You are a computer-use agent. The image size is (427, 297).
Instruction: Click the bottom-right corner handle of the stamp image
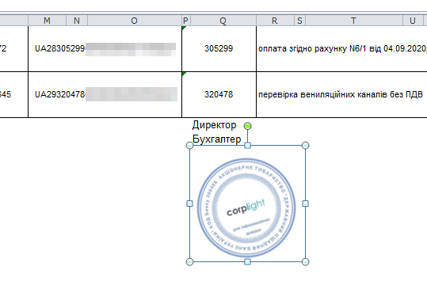click(306, 262)
